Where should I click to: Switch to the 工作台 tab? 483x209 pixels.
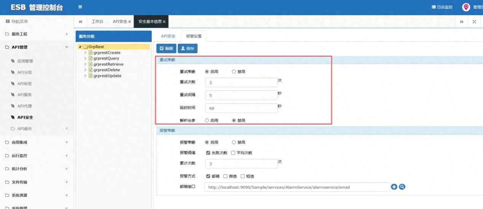click(97, 22)
